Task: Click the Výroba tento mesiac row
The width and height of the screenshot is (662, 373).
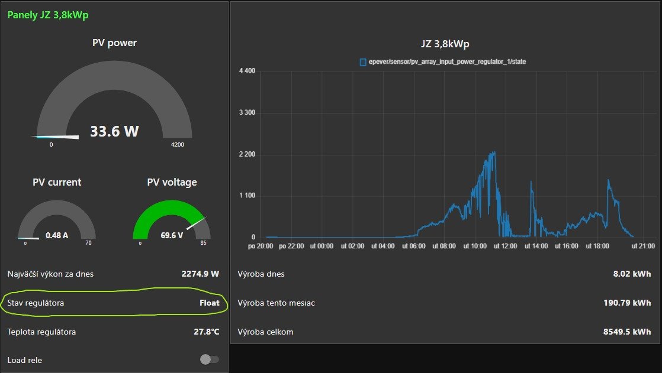Action: (x=444, y=303)
